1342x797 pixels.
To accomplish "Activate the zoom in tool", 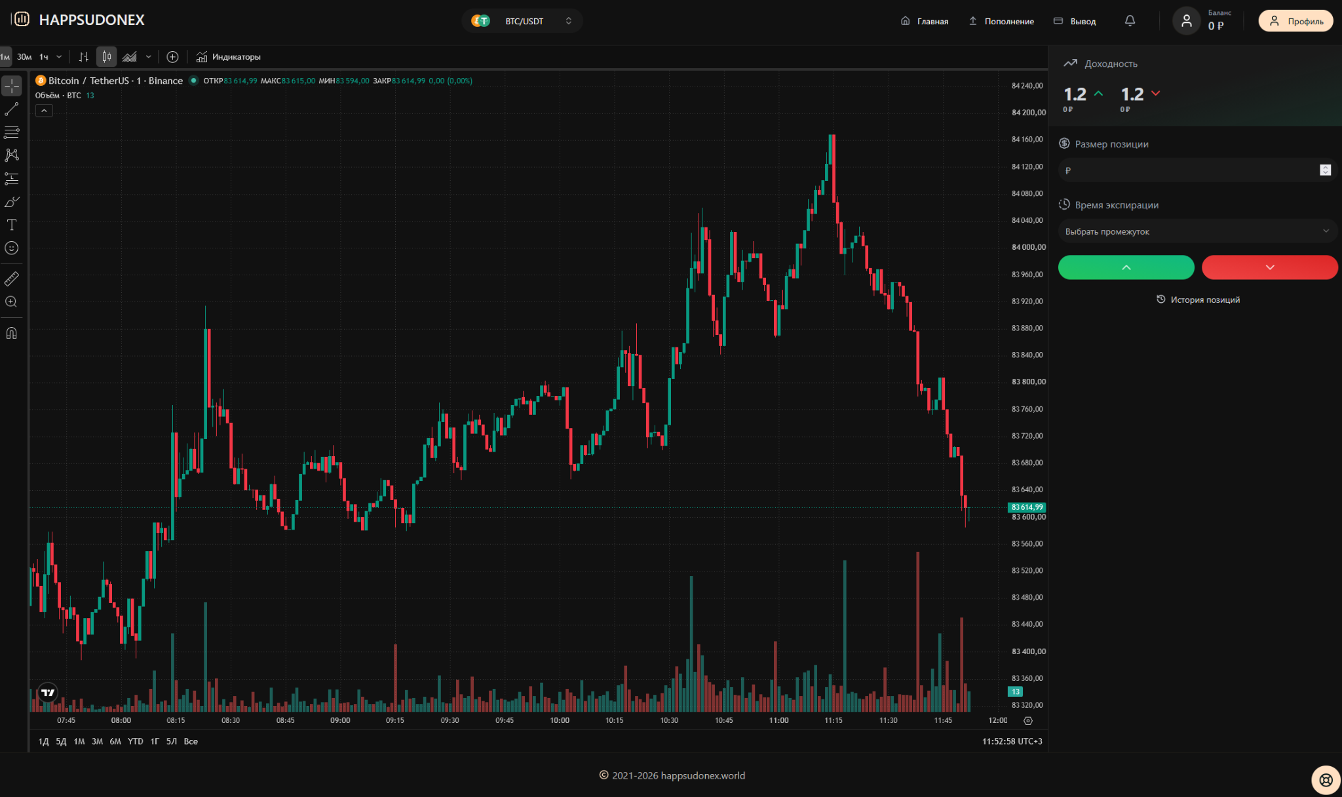I will [12, 302].
